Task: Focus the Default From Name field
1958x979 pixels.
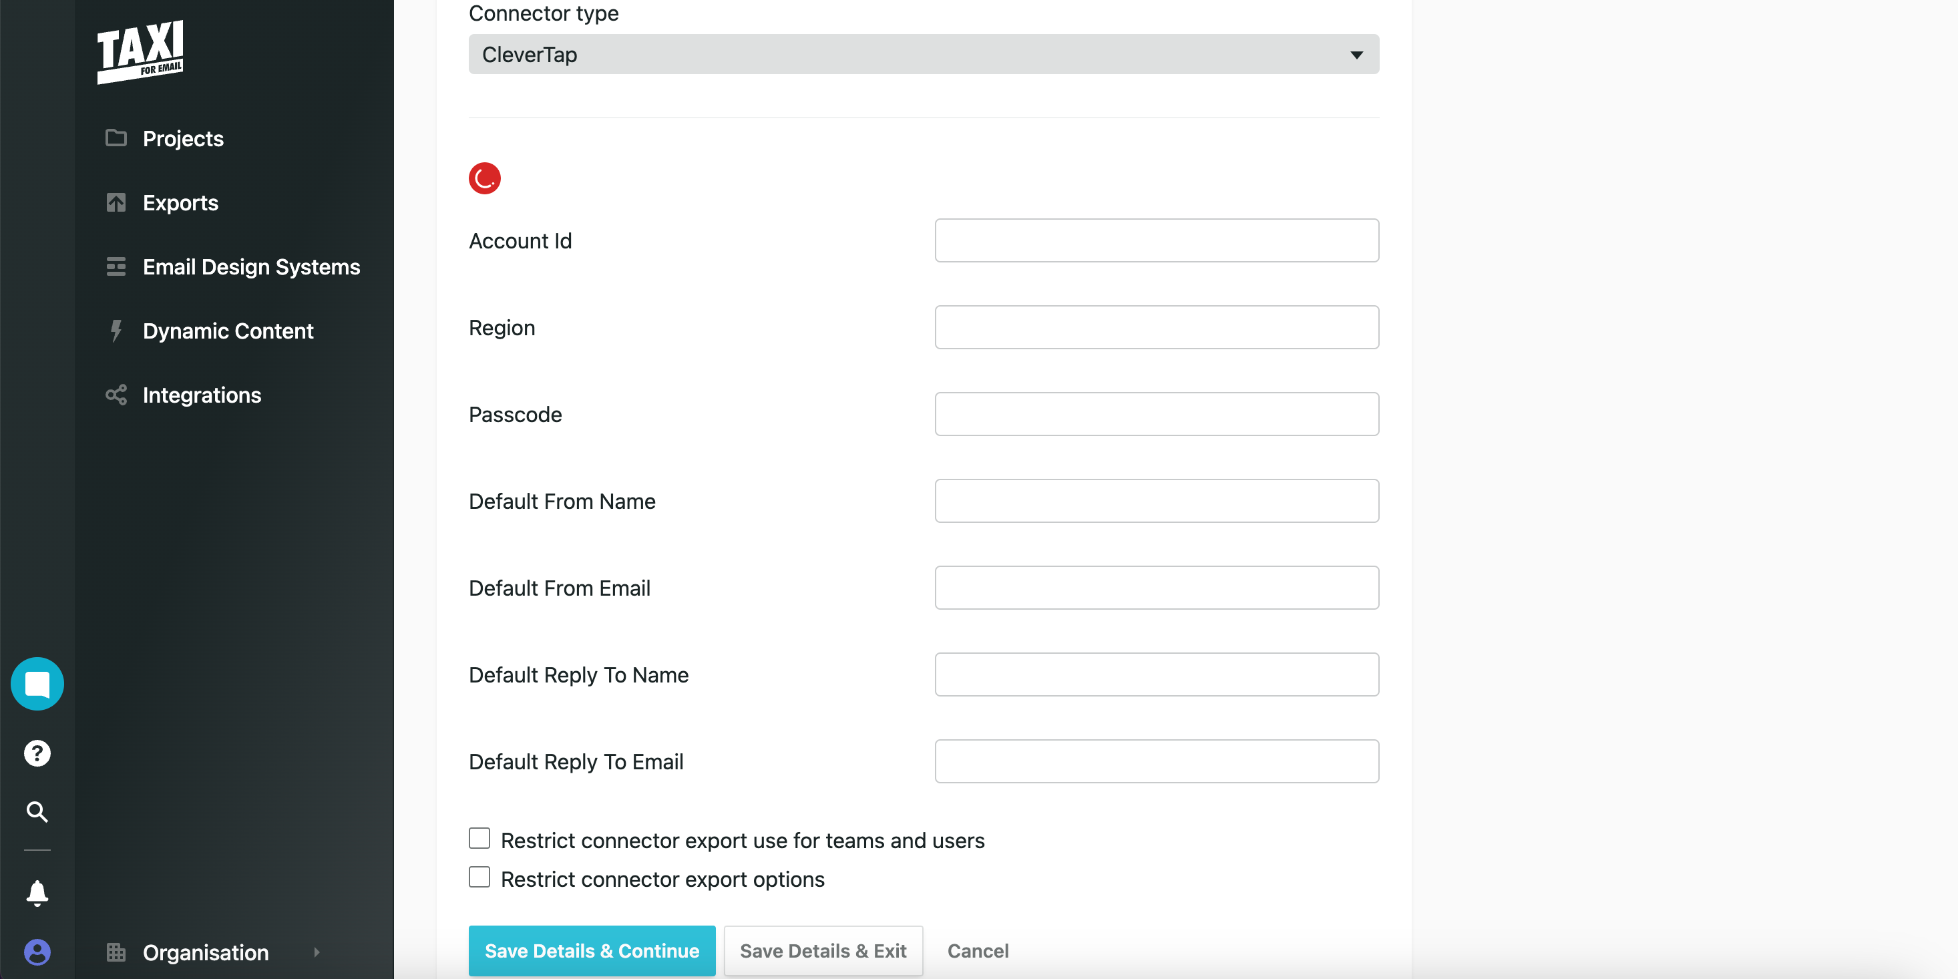Action: click(x=1156, y=501)
